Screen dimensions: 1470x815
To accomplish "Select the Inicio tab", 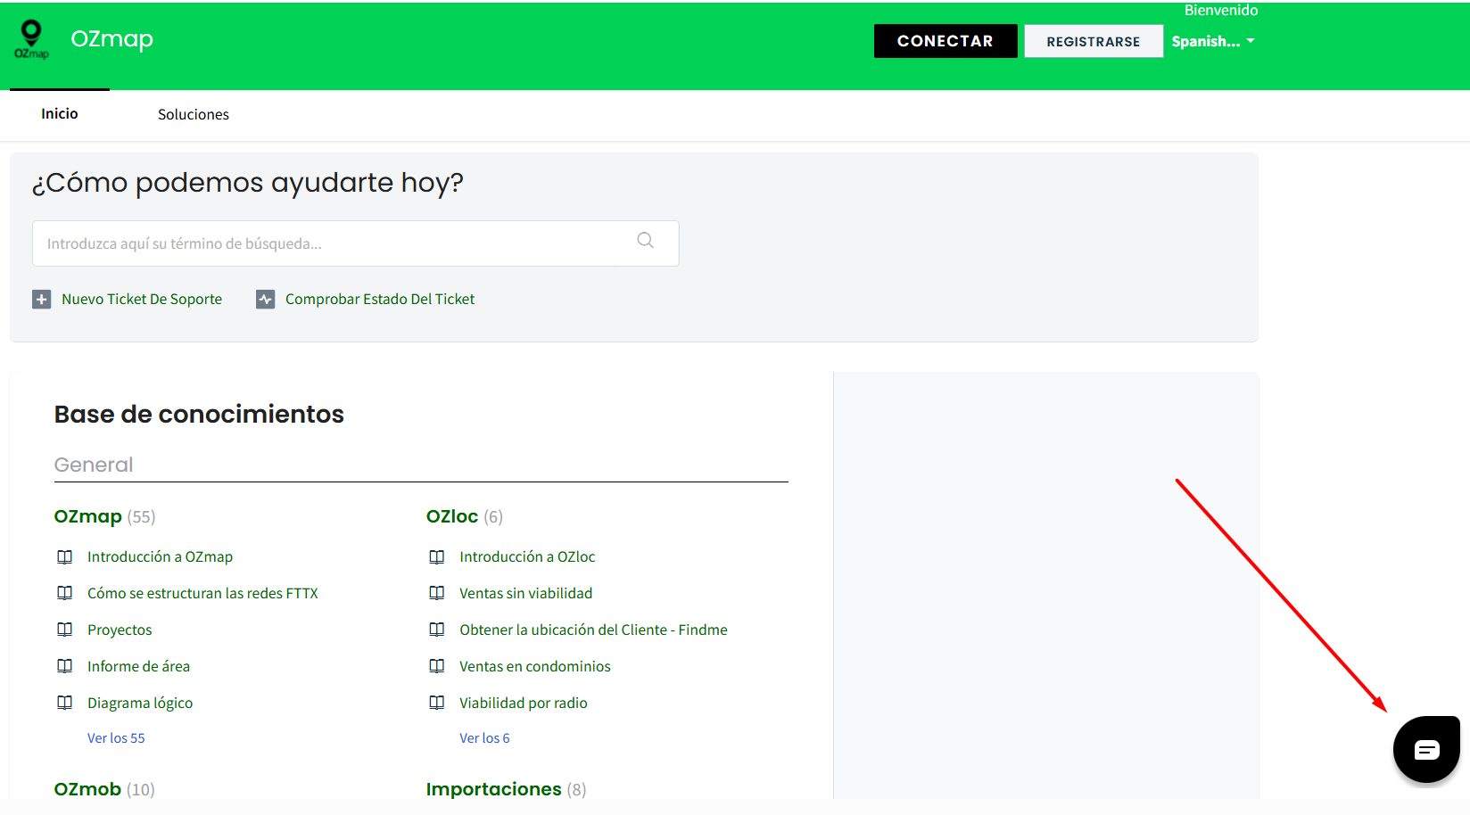I will pos(60,114).
